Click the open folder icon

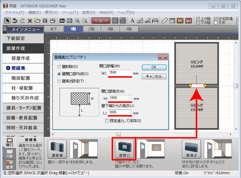[x=37, y=20]
